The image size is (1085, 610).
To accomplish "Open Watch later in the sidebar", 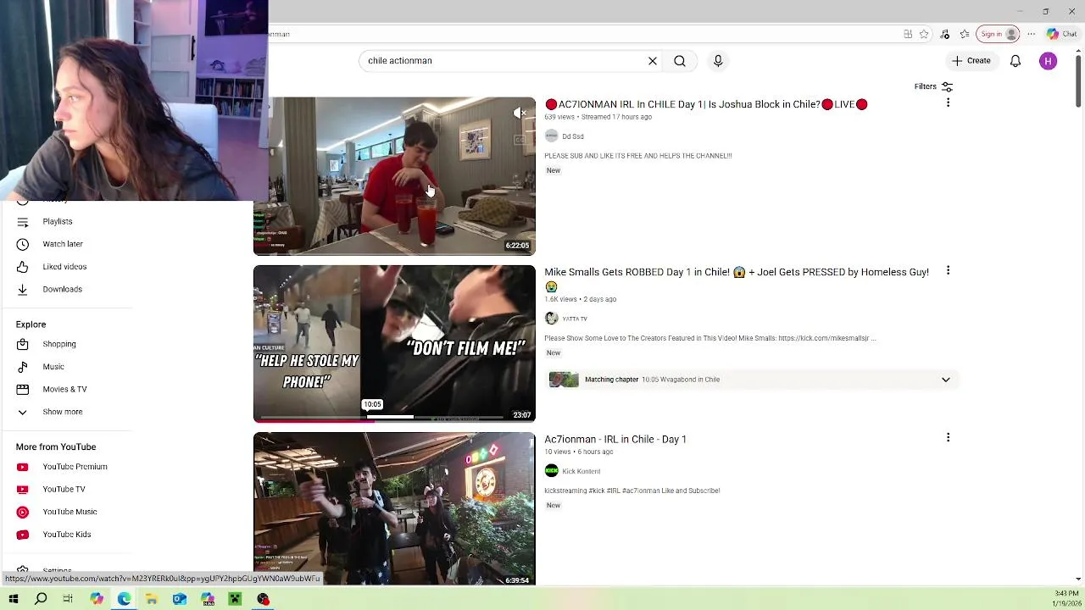I will (x=63, y=244).
